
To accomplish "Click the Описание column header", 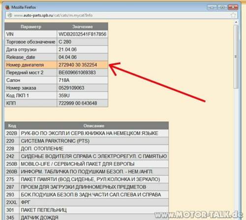I will click(x=94, y=126).
